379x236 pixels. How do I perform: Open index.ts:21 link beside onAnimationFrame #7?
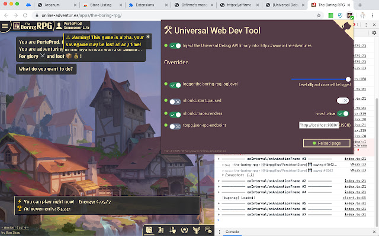pyautogui.click(x=355, y=214)
